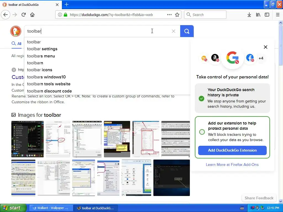Submit search with blue magnifier button
283x212 pixels.
tap(187, 31)
